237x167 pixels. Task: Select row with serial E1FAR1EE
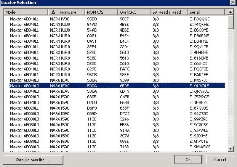117,75
